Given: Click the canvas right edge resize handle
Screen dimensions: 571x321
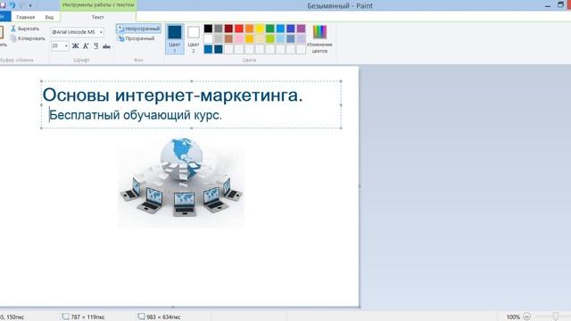Looking at the screenshot, I should (360, 186).
